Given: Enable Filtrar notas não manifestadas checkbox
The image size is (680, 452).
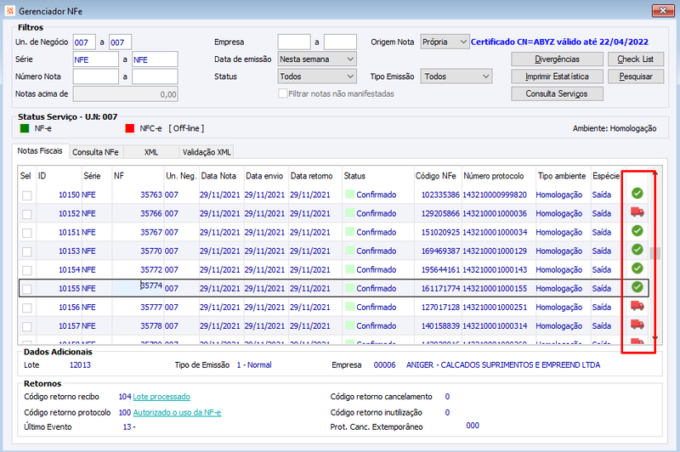Looking at the screenshot, I should 283,93.
